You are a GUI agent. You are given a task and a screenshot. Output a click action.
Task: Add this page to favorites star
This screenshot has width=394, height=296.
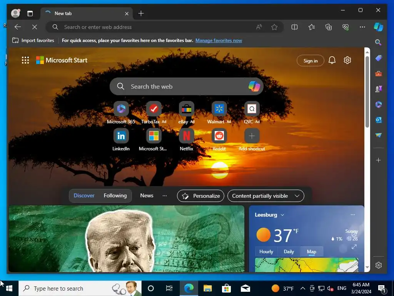tap(274, 27)
